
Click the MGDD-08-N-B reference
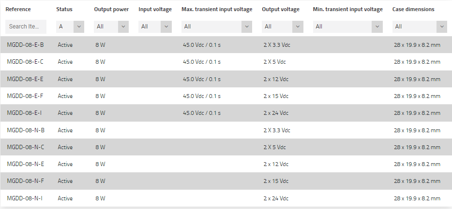(26, 130)
